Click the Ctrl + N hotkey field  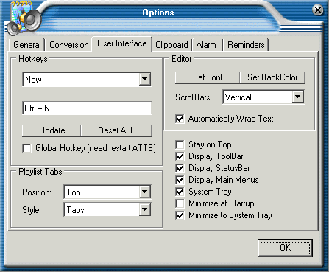(x=87, y=108)
